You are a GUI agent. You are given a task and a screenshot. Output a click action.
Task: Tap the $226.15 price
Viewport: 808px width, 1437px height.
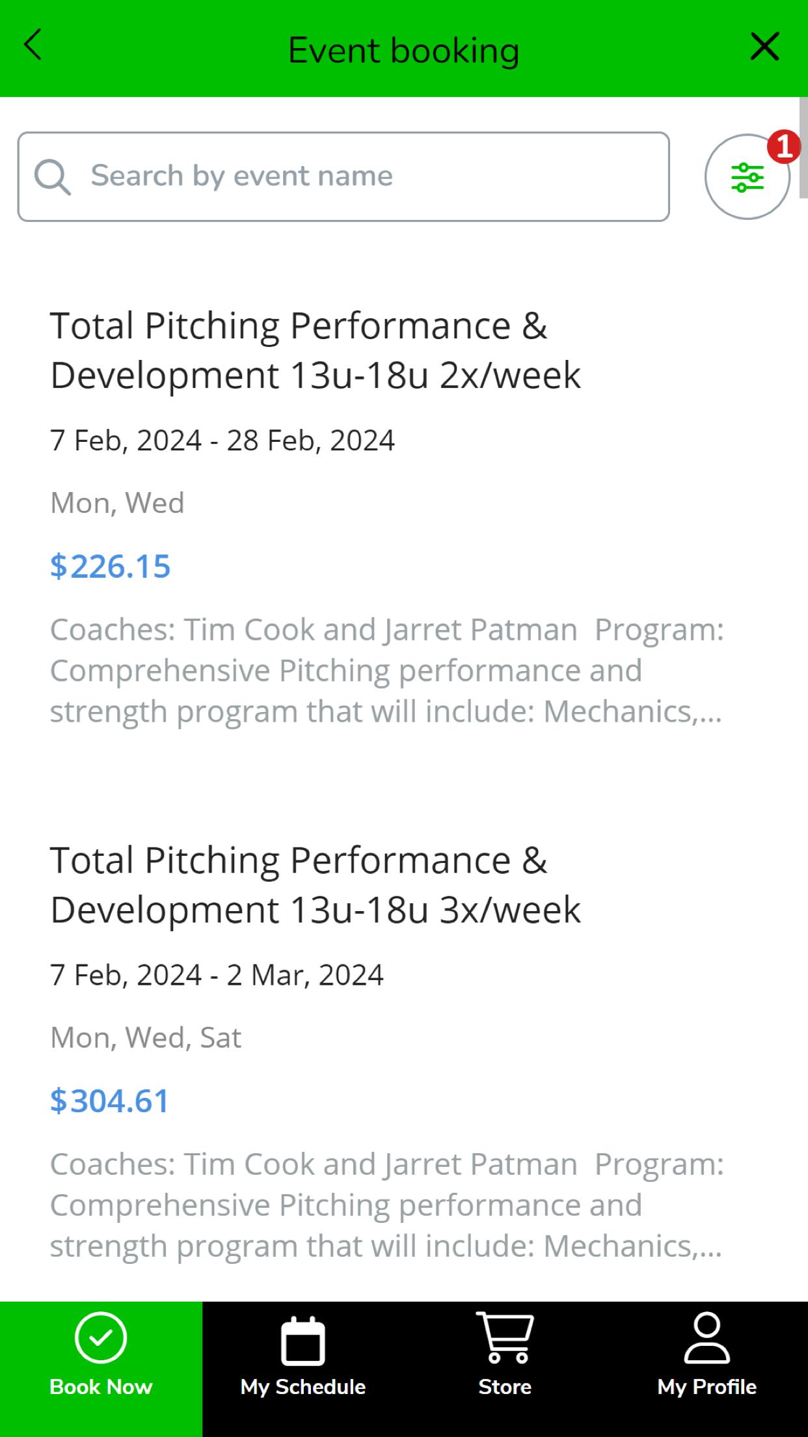coord(111,566)
